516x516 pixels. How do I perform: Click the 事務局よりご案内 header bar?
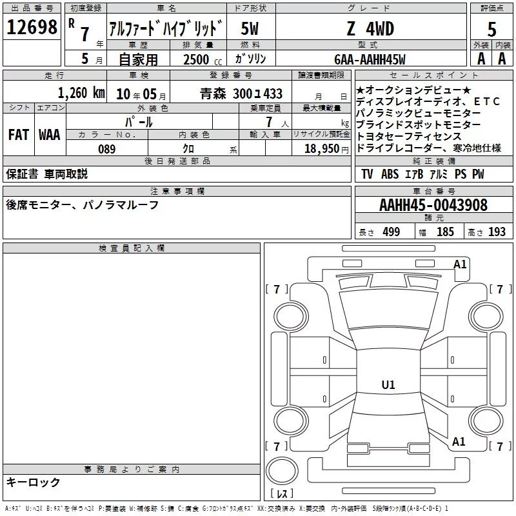132,470
